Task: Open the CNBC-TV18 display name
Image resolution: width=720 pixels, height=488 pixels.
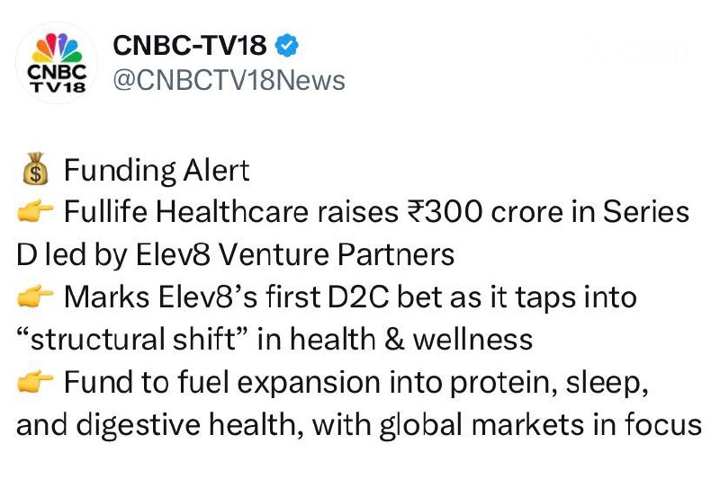Action: [189, 44]
